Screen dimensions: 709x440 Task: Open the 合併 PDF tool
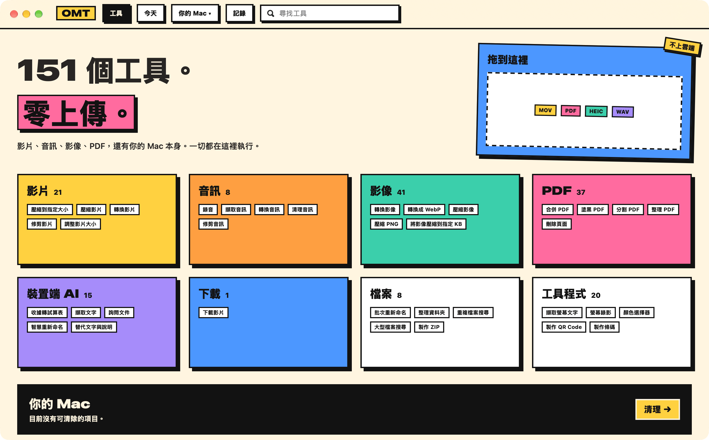(558, 210)
